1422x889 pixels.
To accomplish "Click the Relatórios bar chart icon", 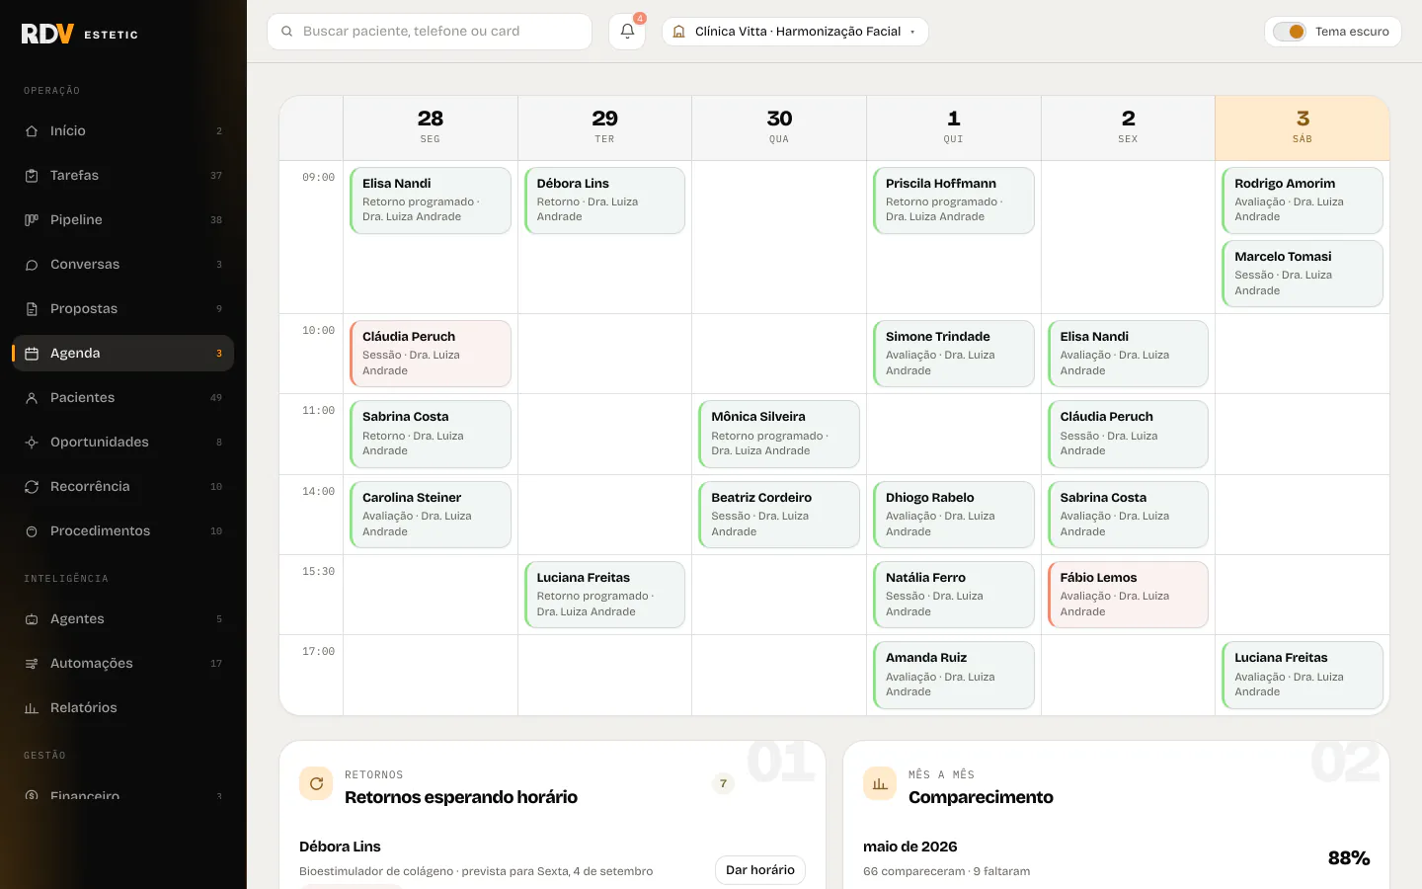I will click(x=32, y=708).
